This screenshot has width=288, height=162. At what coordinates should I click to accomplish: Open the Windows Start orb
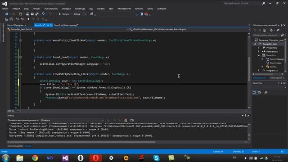tap(5, 158)
